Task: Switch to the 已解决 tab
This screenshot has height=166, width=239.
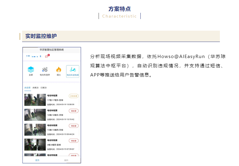Action: tap(43, 88)
